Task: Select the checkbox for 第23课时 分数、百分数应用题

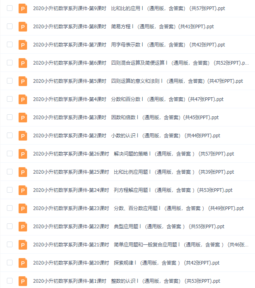Action: 10,208
